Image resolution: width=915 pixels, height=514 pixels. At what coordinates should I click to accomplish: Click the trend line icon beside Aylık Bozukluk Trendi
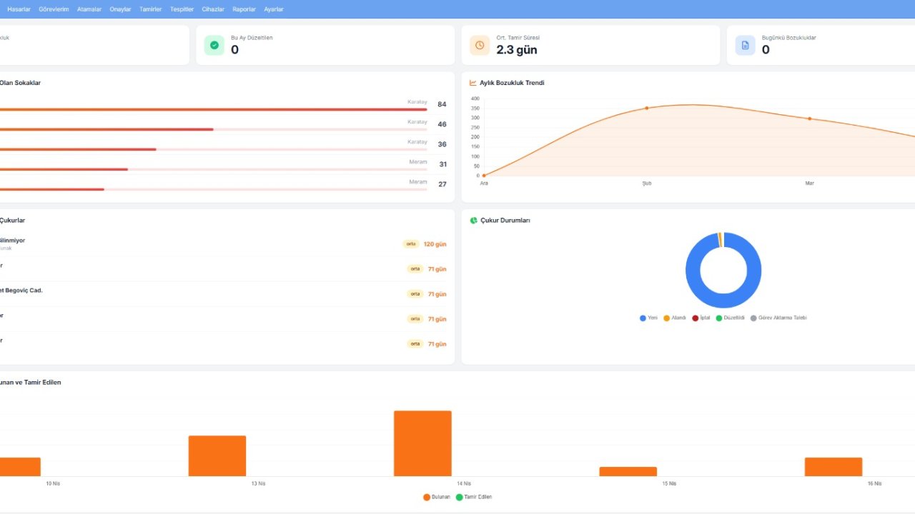pyautogui.click(x=473, y=83)
